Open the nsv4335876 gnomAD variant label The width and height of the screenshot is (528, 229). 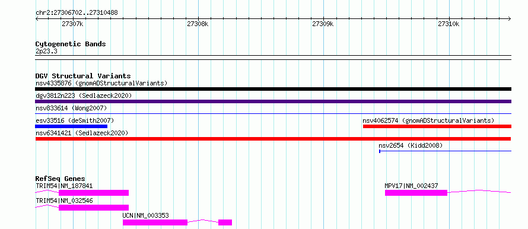(x=101, y=83)
